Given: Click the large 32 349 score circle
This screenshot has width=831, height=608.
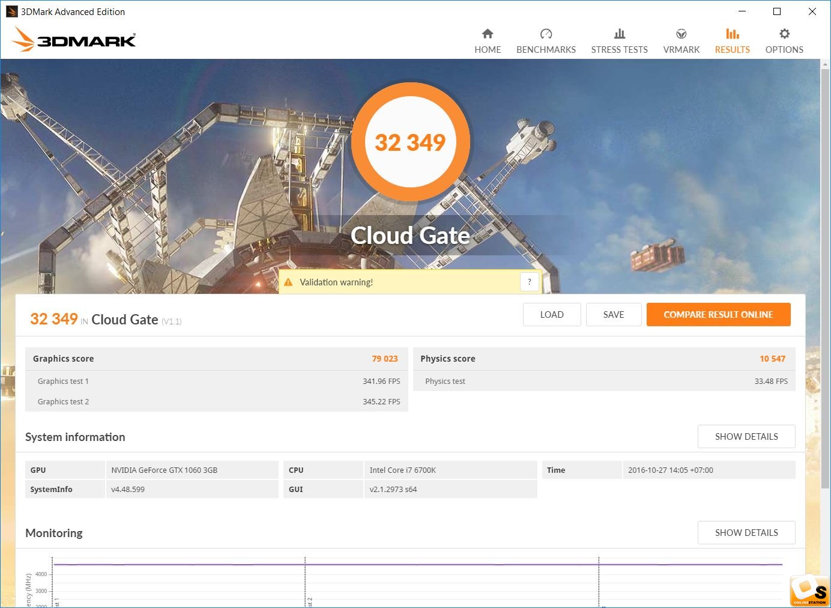Looking at the screenshot, I should (x=411, y=142).
